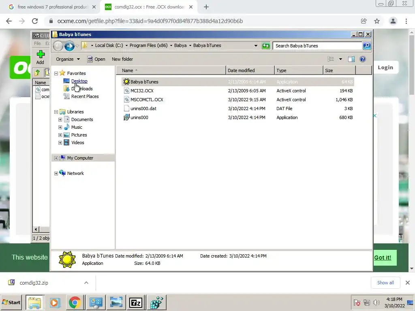Open Recent Places in Favorites
The image size is (415, 311).
85,96
